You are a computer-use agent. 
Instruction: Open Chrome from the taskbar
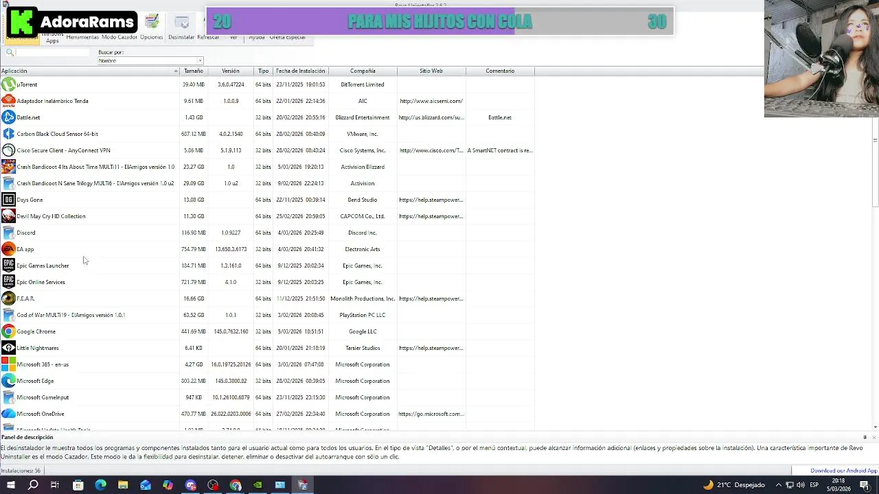click(236, 485)
